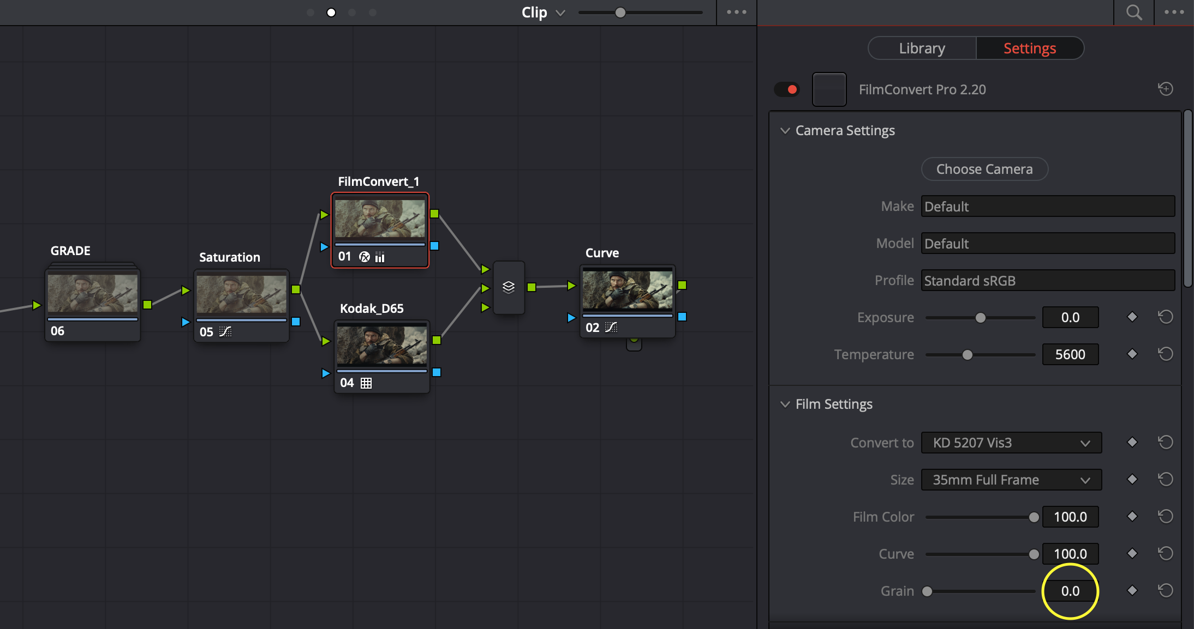
Task: Select the third node graph page dot
Action: (x=352, y=13)
